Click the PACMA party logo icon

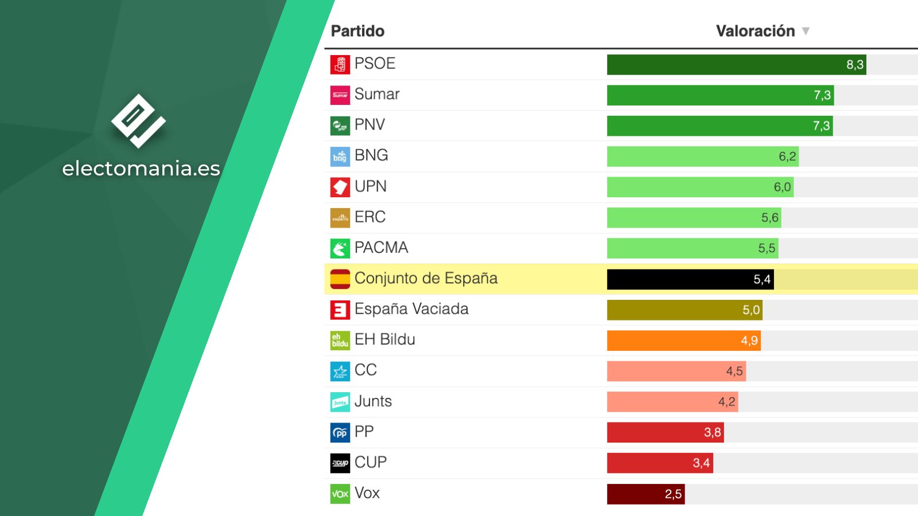click(340, 248)
